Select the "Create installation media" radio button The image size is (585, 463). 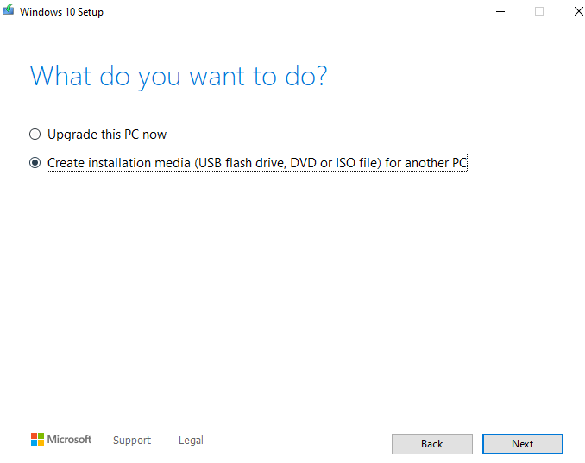pos(35,163)
